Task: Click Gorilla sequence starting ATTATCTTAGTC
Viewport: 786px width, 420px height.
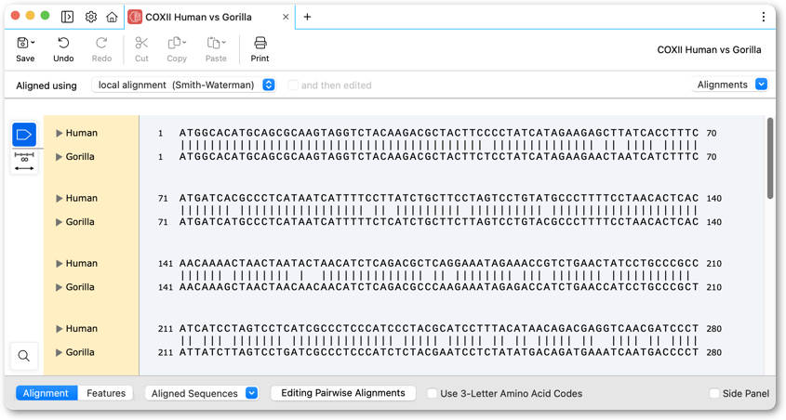Action: click(x=439, y=352)
